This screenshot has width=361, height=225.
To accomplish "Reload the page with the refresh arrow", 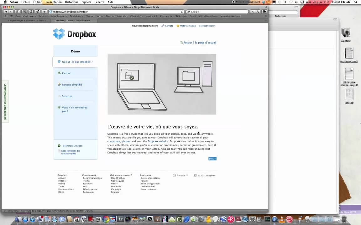I will point(182,12).
